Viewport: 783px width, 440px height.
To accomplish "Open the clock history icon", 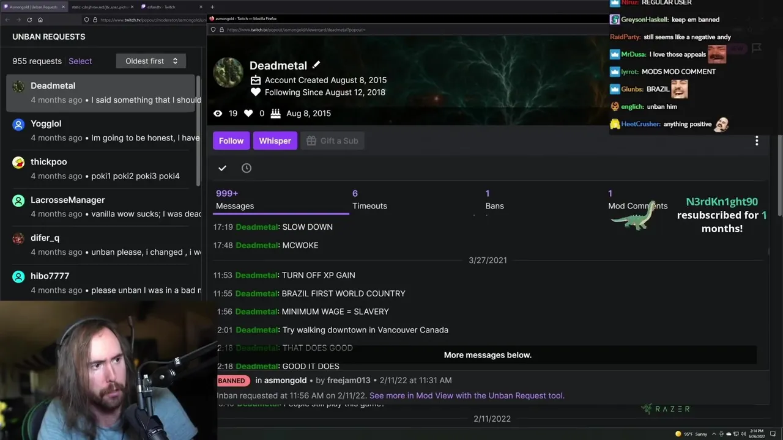I will [x=247, y=168].
